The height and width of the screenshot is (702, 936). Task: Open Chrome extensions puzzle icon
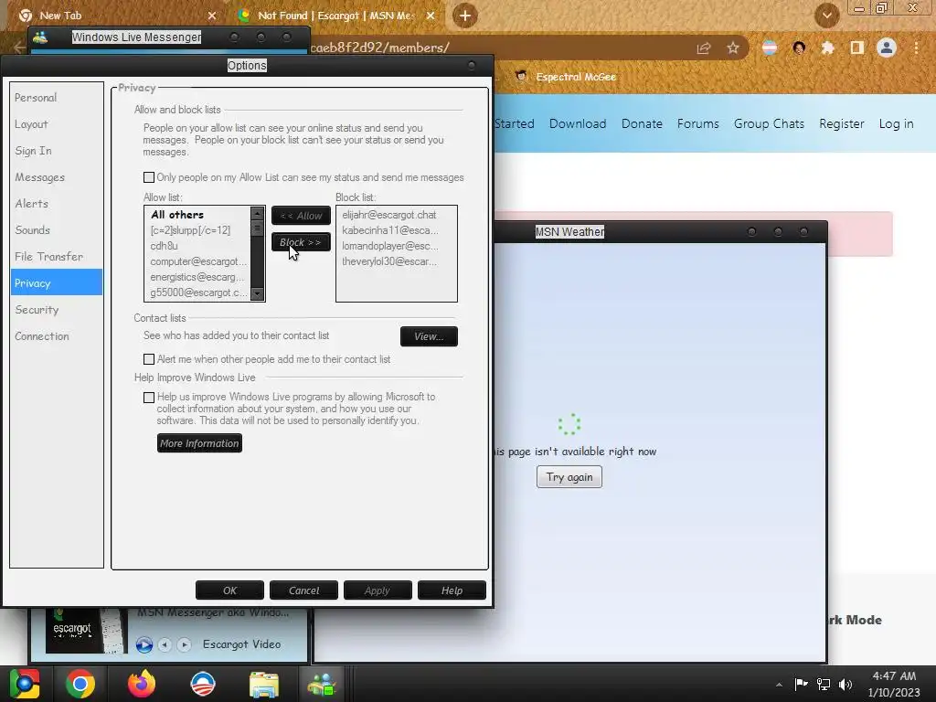coord(828,48)
